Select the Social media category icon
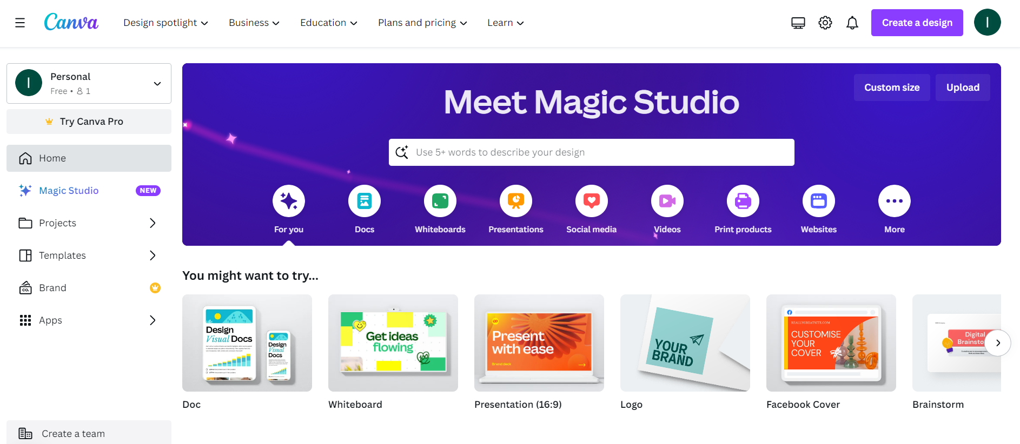The height and width of the screenshot is (444, 1020). click(592, 201)
